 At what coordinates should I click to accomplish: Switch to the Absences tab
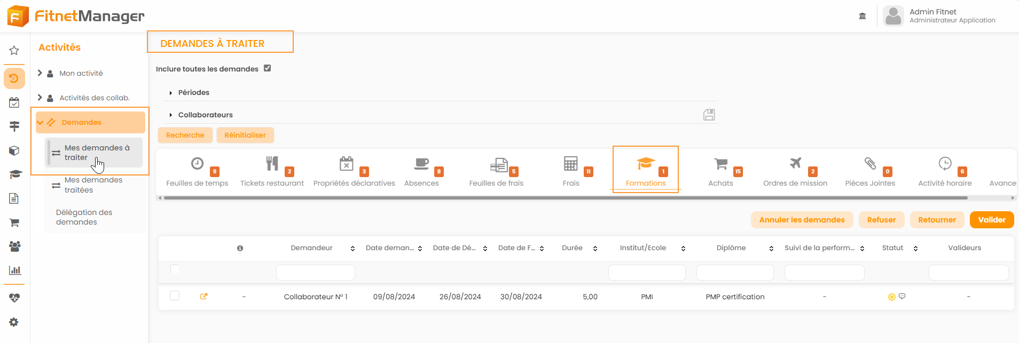[421, 172]
